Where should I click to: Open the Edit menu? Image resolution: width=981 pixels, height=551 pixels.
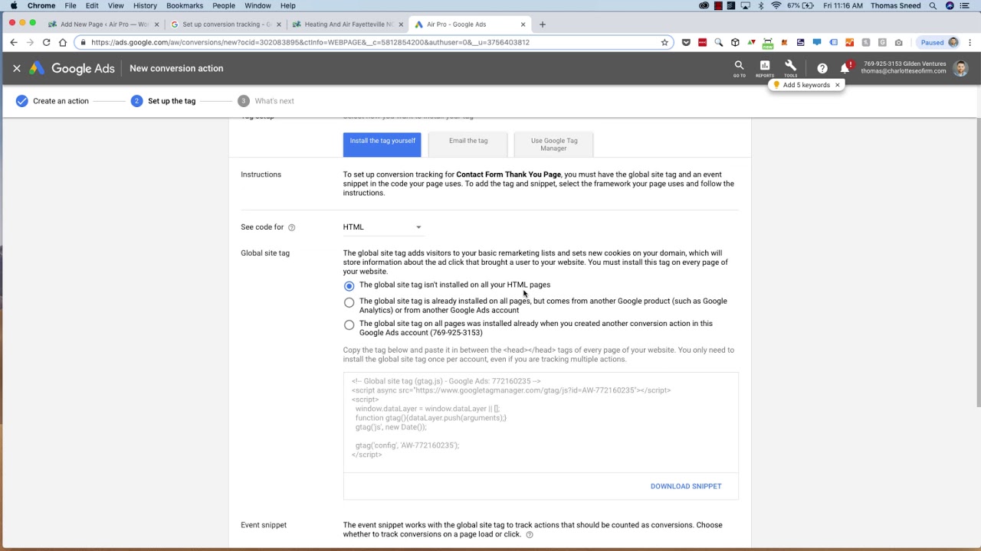click(92, 5)
